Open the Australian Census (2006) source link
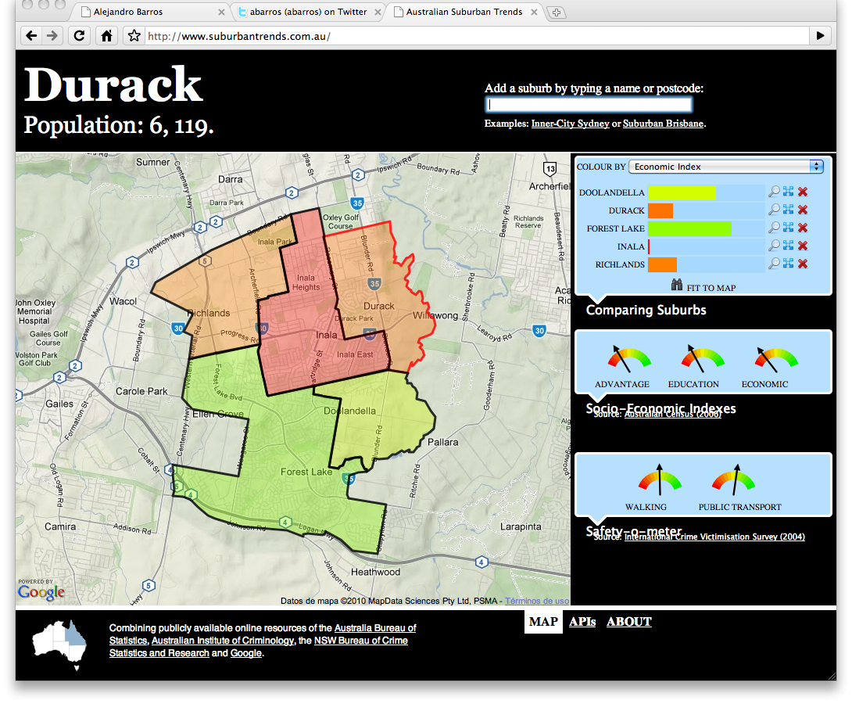 coord(673,415)
